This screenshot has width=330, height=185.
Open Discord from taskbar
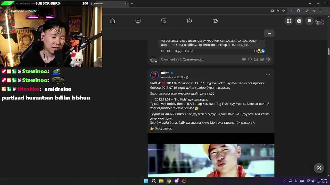[x=177, y=181]
